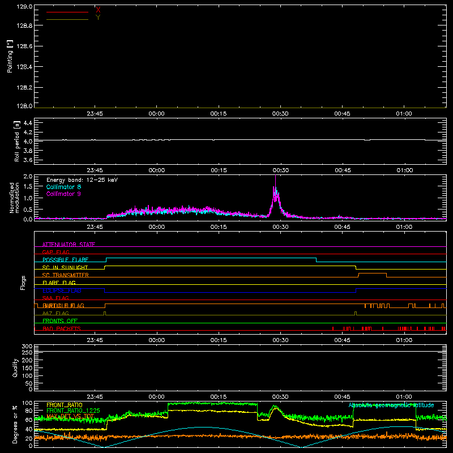
Task: Click the 'Flags' vertical axis title
Action: coord(23,283)
